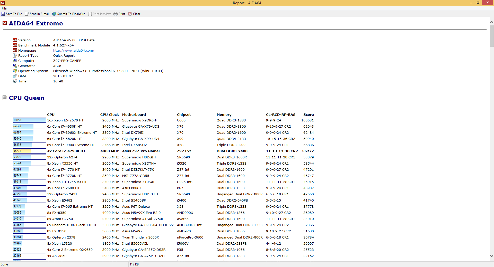Click the Gigabyte GA-X99-UD4 motherboard cell

point(140,139)
